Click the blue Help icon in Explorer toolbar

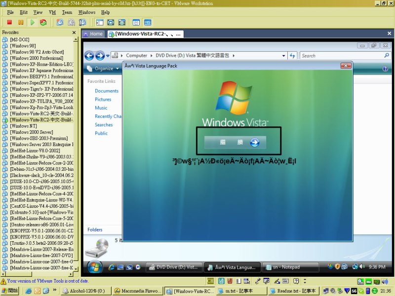(385, 69)
